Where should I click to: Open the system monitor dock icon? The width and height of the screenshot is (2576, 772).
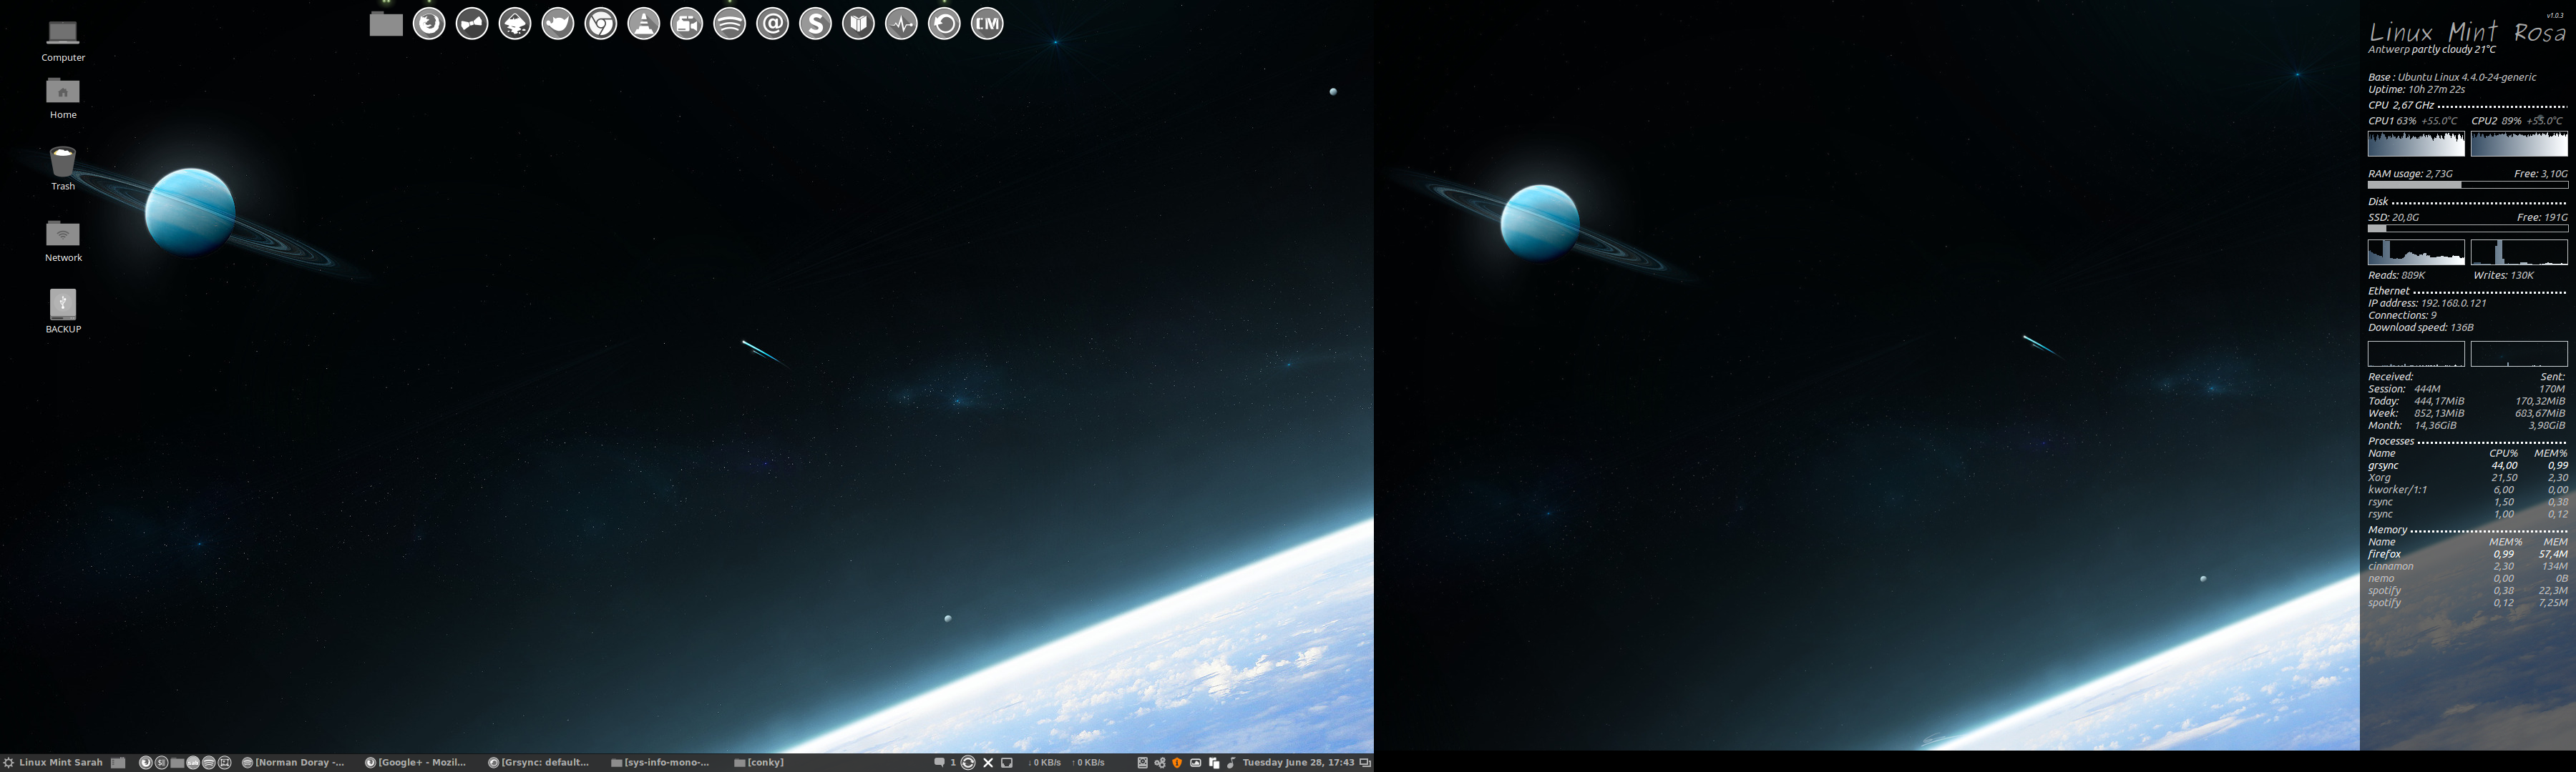click(901, 24)
